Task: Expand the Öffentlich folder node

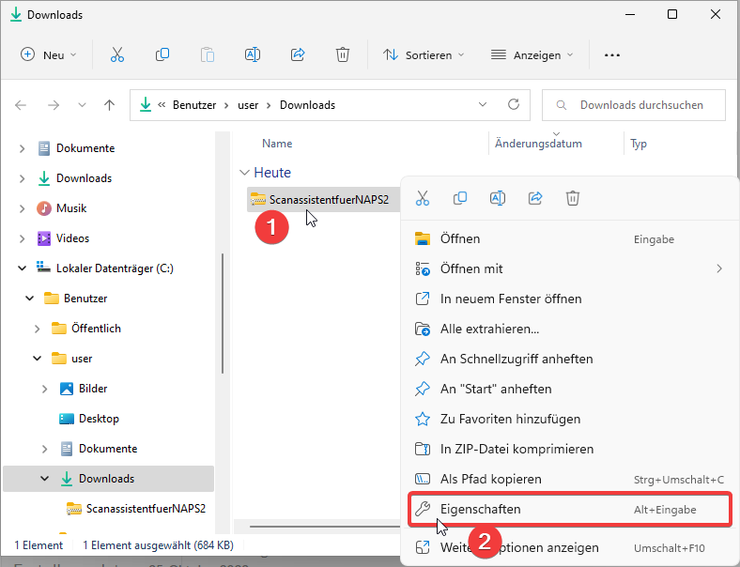Action: tap(37, 329)
